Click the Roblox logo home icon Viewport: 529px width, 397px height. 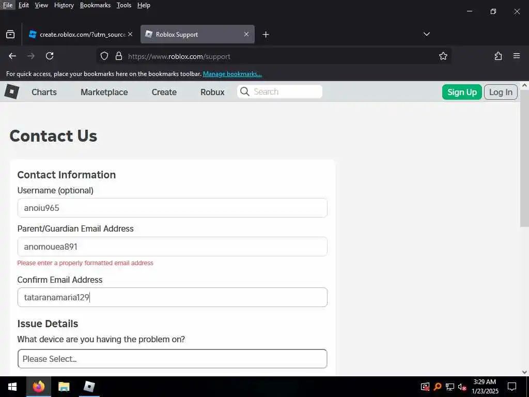(x=12, y=91)
